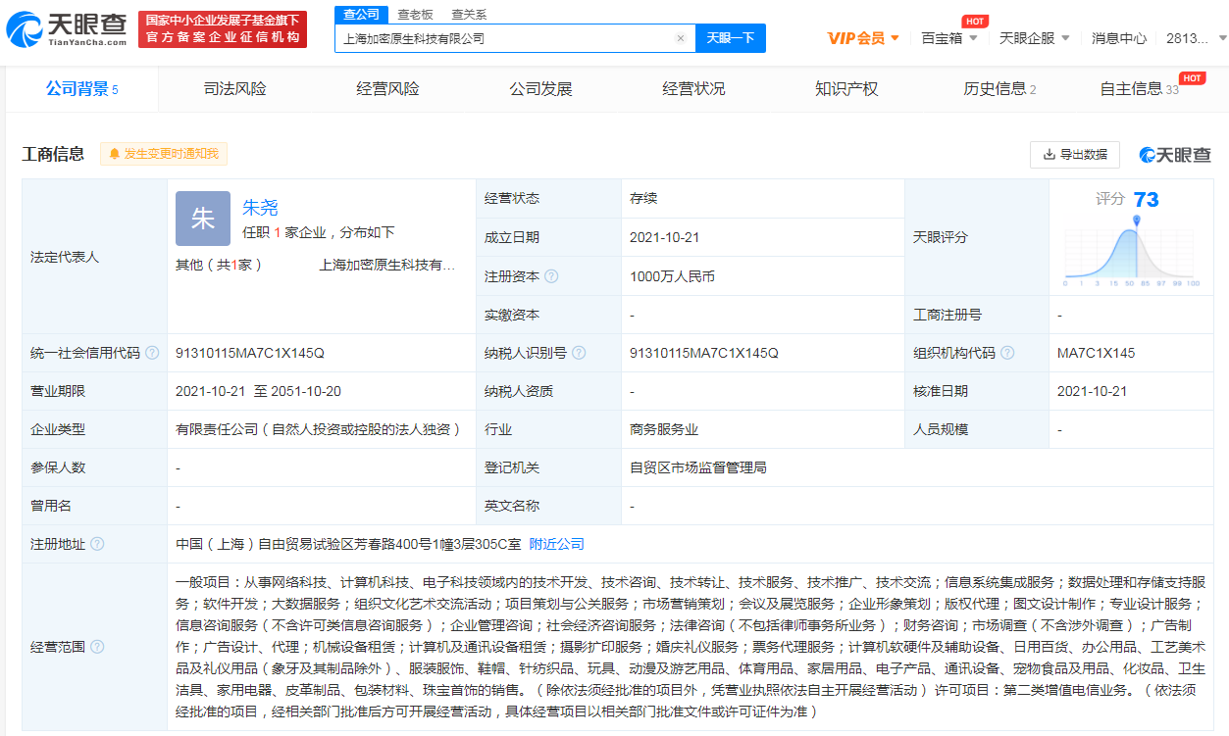Screen dimensions: 1229x736
Task: Select 自贸区市场监督管理局 registration authority
Action: [698, 467]
